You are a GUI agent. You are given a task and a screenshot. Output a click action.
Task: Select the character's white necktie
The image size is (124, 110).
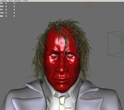(62, 103)
